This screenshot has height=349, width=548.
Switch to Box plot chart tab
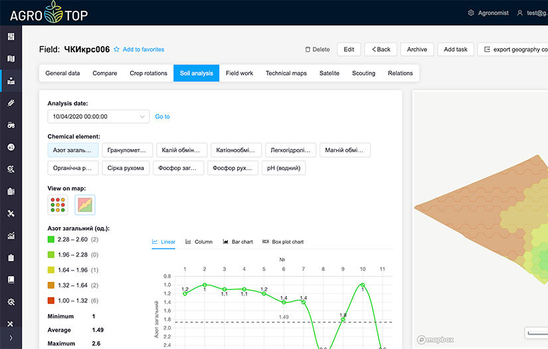pos(283,242)
